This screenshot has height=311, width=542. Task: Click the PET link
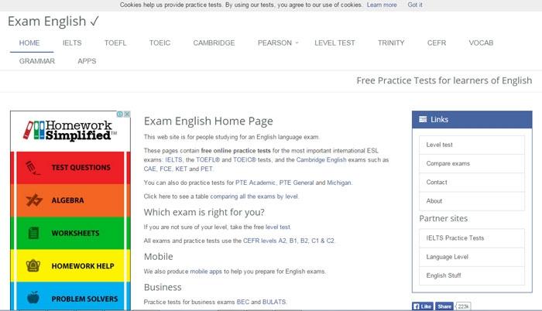(207, 169)
